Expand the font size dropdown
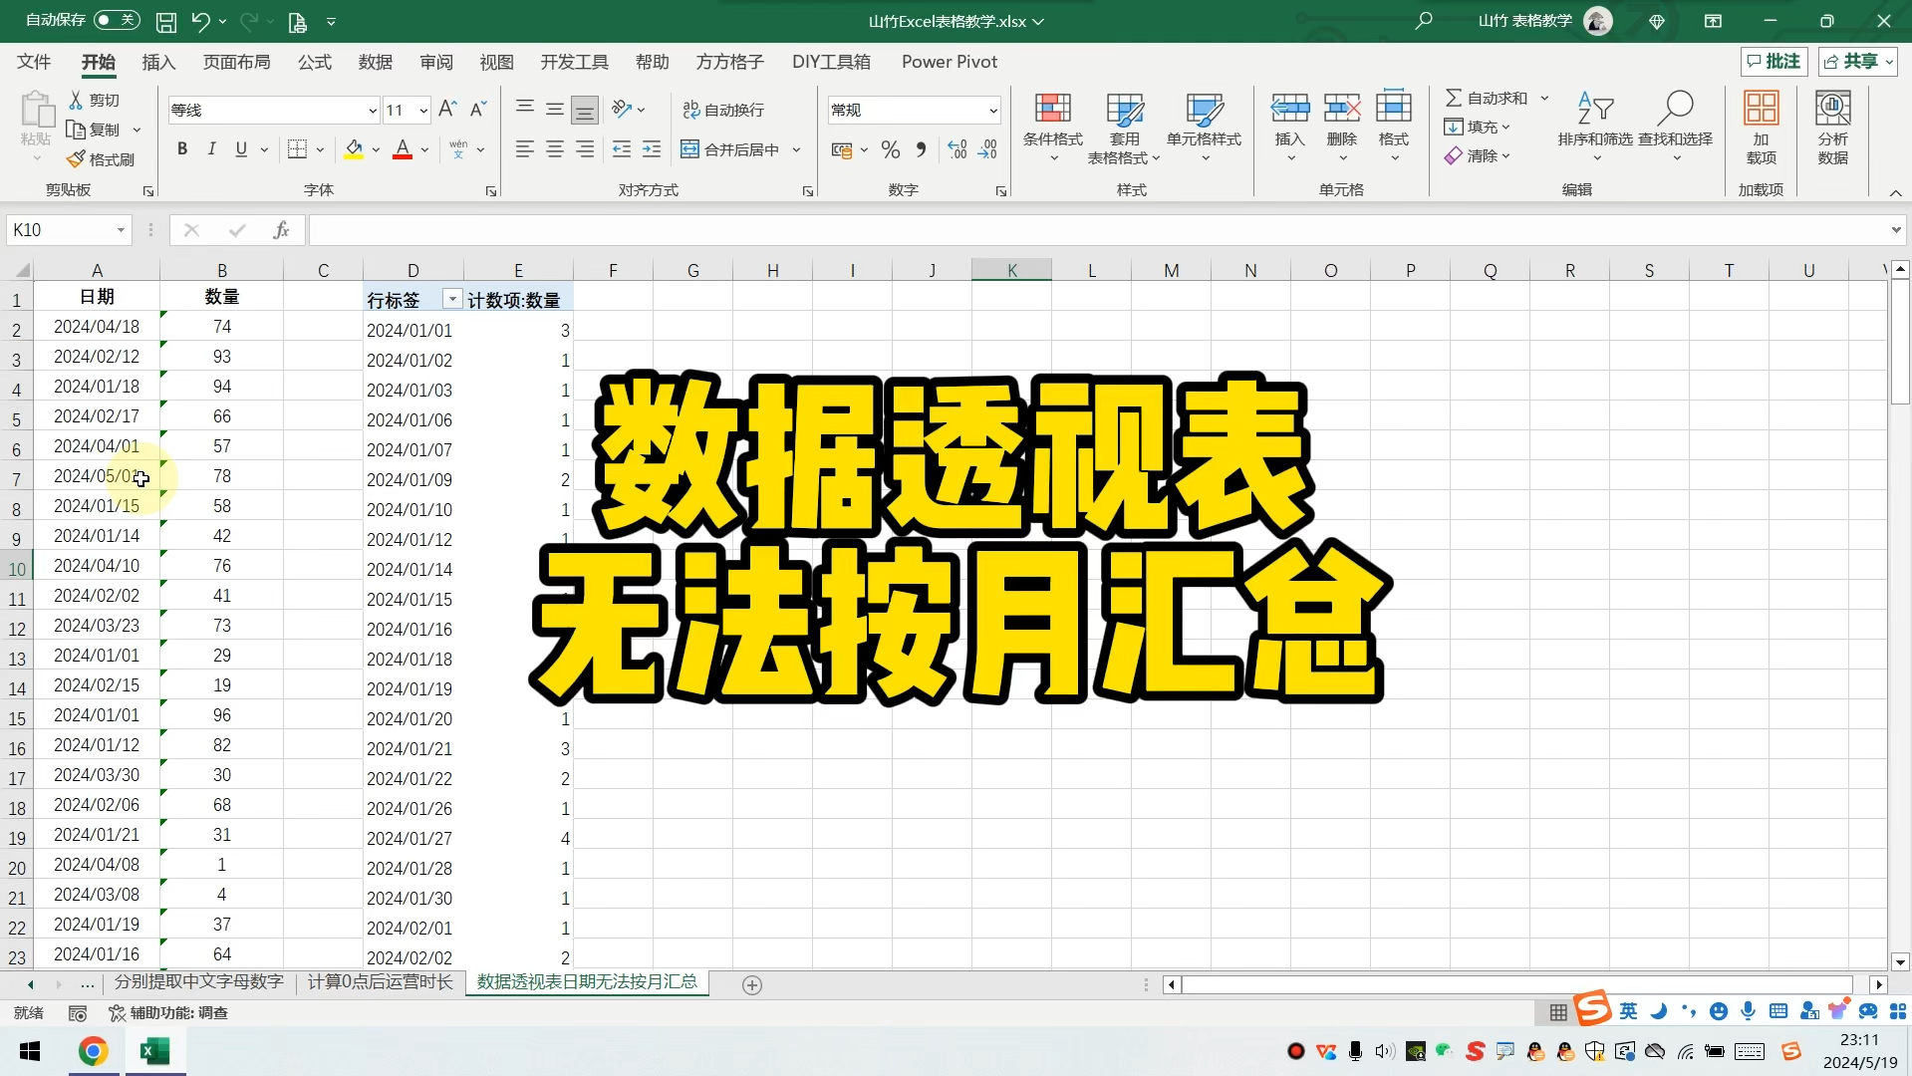 click(422, 110)
